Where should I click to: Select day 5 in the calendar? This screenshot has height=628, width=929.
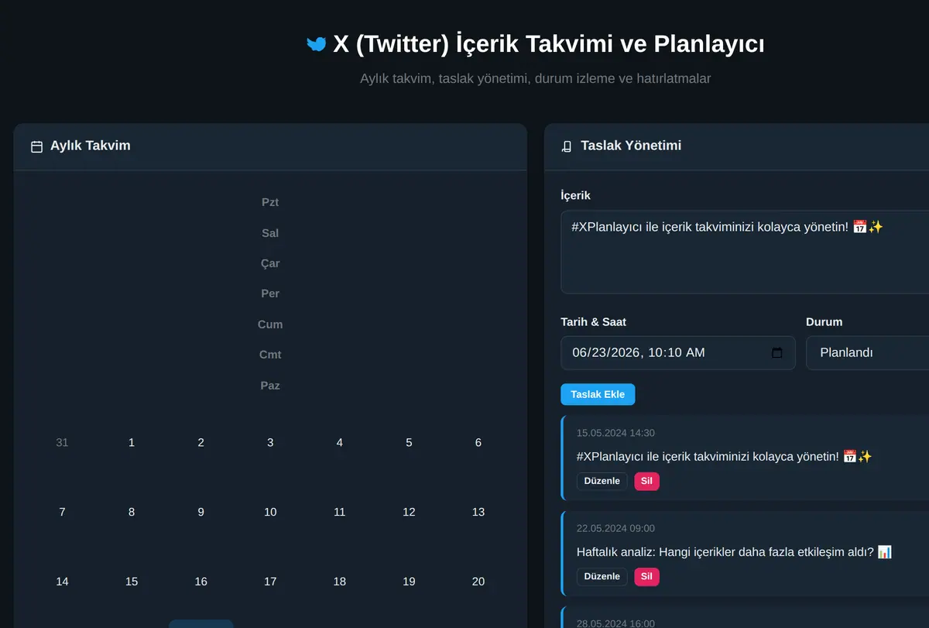pyautogui.click(x=409, y=443)
